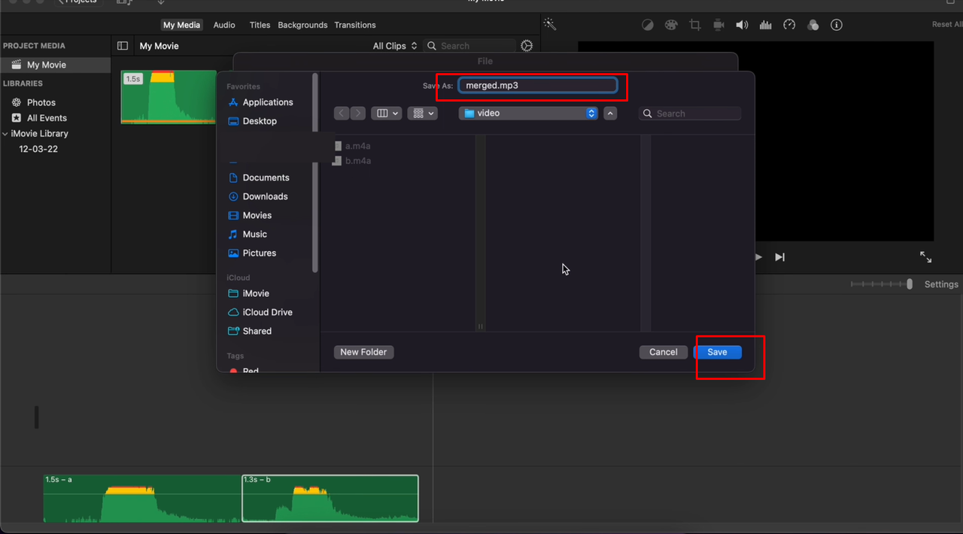Image resolution: width=963 pixels, height=534 pixels.
Task: Open the column view options dropdown
Action: tap(387, 114)
